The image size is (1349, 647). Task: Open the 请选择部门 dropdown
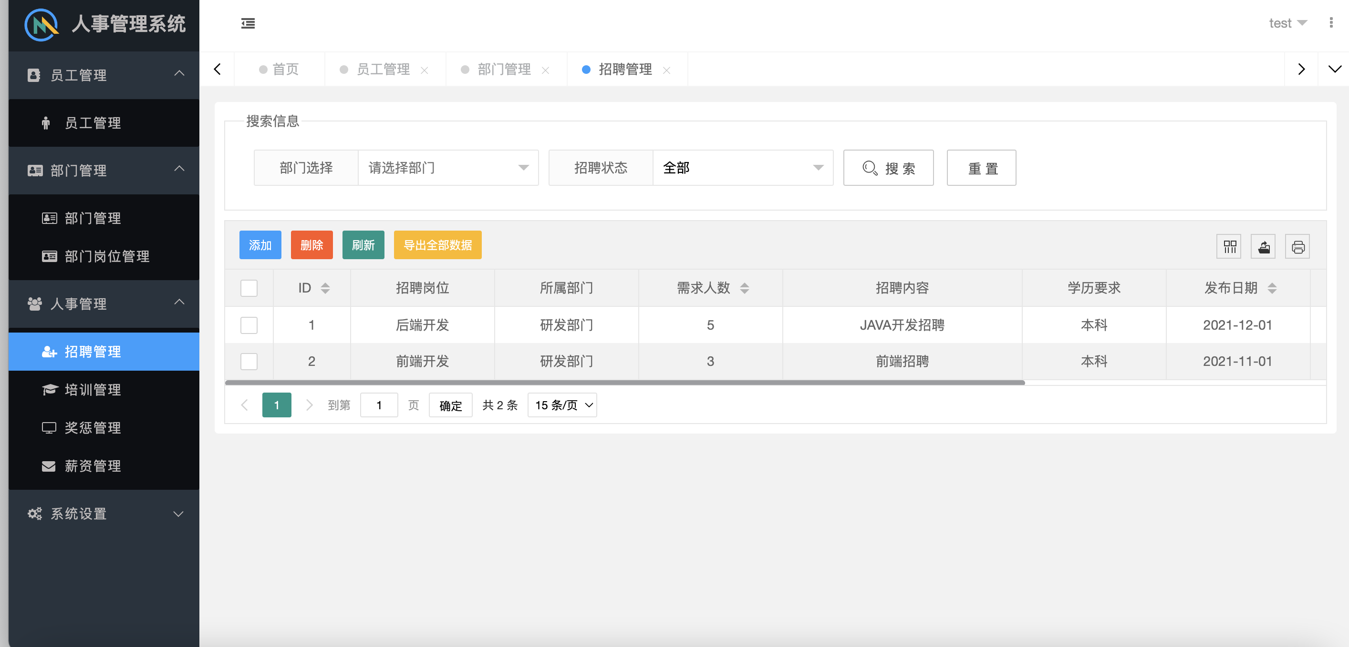pyautogui.click(x=448, y=168)
